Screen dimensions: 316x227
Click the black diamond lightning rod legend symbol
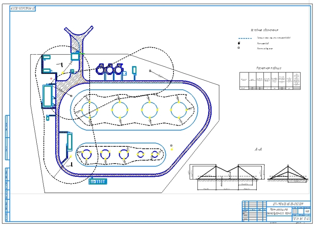coord(239,43)
